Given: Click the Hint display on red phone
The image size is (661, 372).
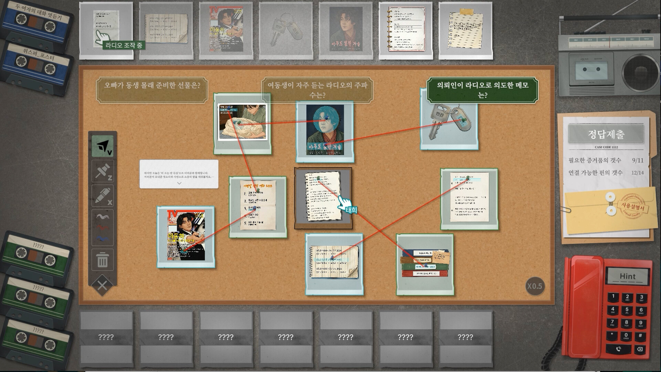Looking at the screenshot, I should coord(627,276).
